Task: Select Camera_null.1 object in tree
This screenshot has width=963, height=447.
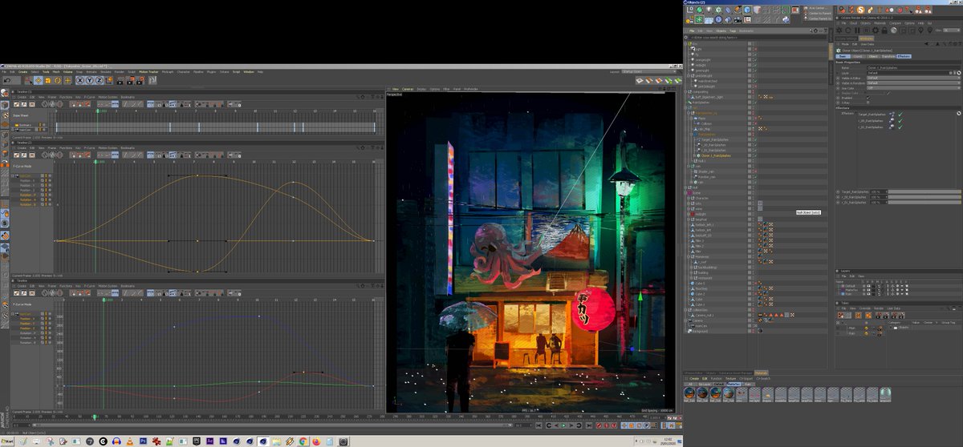Action: click(x=704, y=316)
